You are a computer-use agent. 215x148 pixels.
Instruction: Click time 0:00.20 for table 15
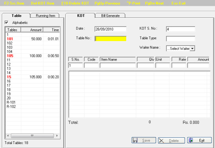point(53,77)
